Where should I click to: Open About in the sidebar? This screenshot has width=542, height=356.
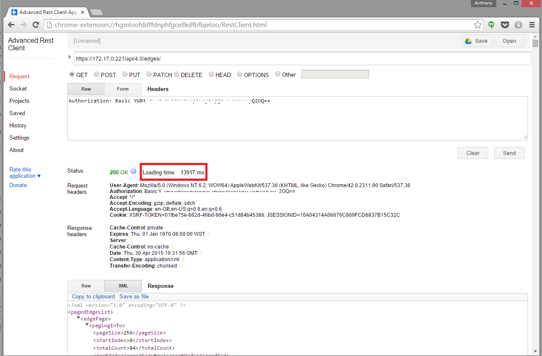17,150
